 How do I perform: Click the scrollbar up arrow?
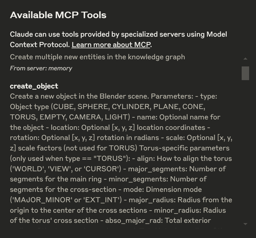pos(245,58)
